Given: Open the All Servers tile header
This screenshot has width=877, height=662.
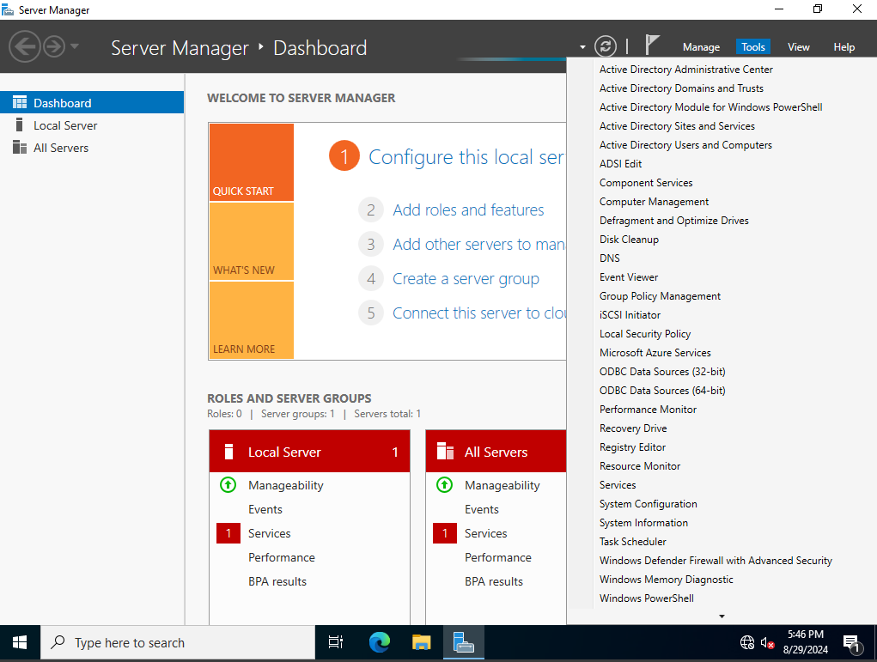Looking at the screenshot, I should tap(496, 452).
